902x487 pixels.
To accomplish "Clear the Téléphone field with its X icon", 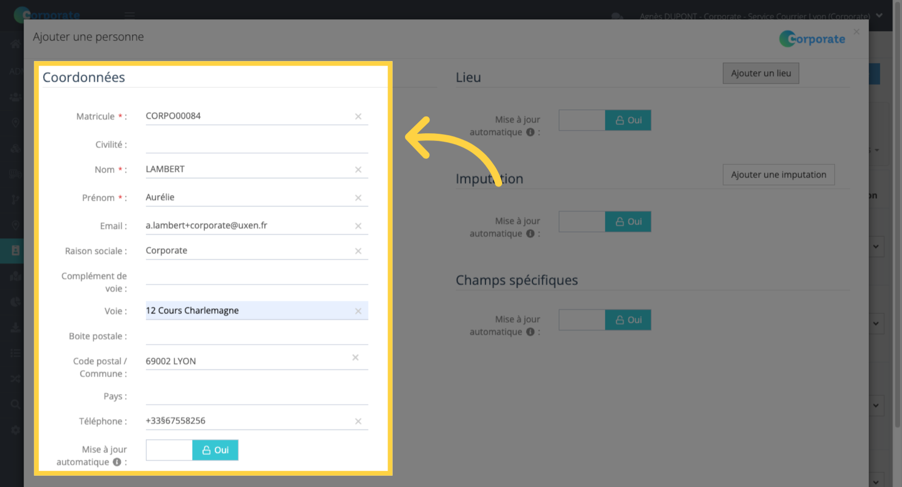I will coord(358,421).
